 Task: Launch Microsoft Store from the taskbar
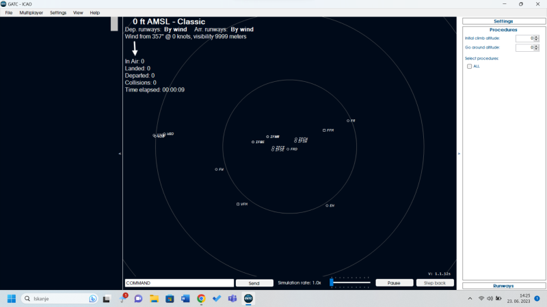pyautogui.click(x=170, y=299)
